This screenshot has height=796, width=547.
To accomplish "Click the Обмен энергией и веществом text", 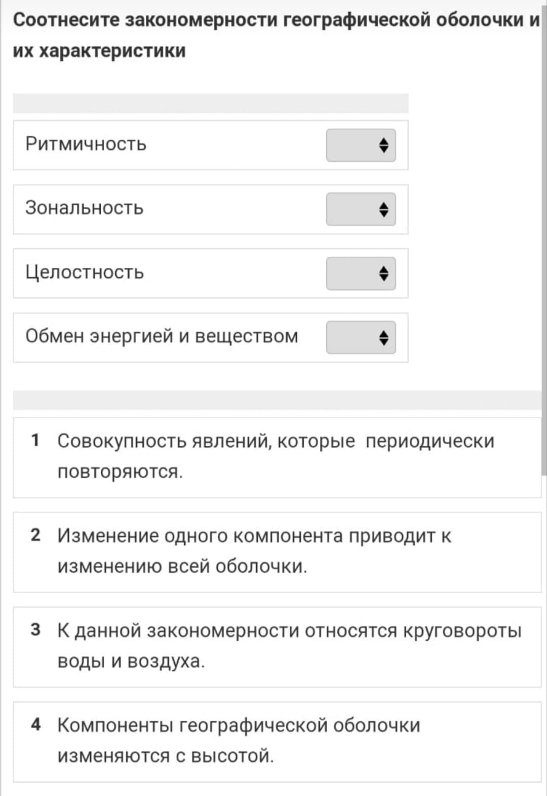I will coord(162,336).
